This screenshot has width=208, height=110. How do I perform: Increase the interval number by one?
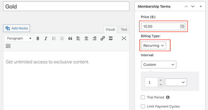(x=161, y=80)
